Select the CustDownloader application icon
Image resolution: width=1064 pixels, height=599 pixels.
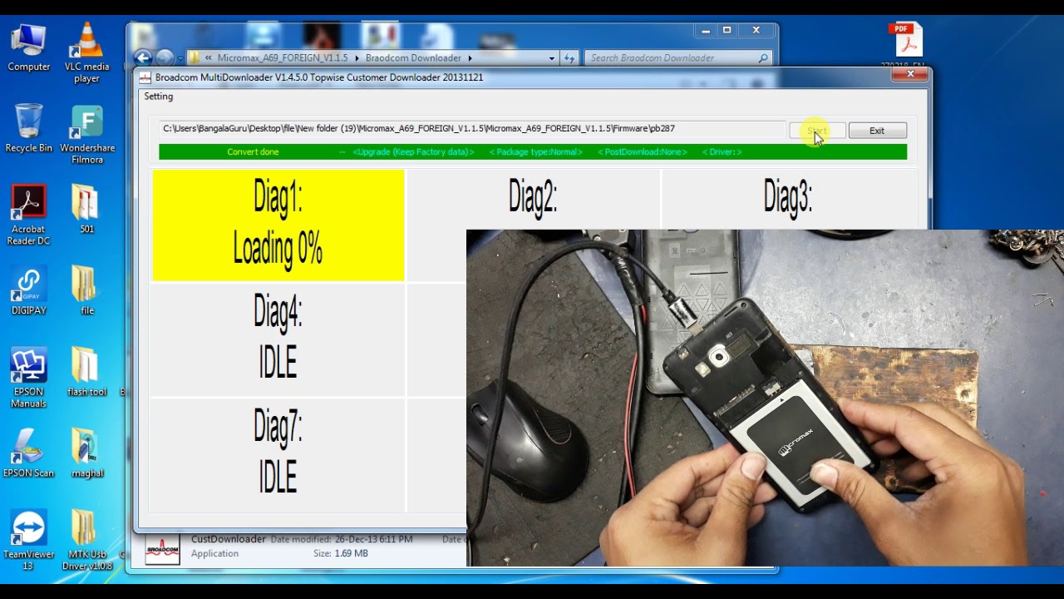pyautogui.click(x=162, y=548)
